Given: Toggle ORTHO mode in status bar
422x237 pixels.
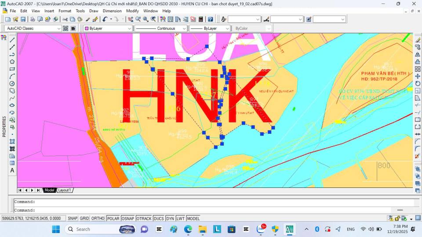Looking at the screenshot, I should click(98, 219).
